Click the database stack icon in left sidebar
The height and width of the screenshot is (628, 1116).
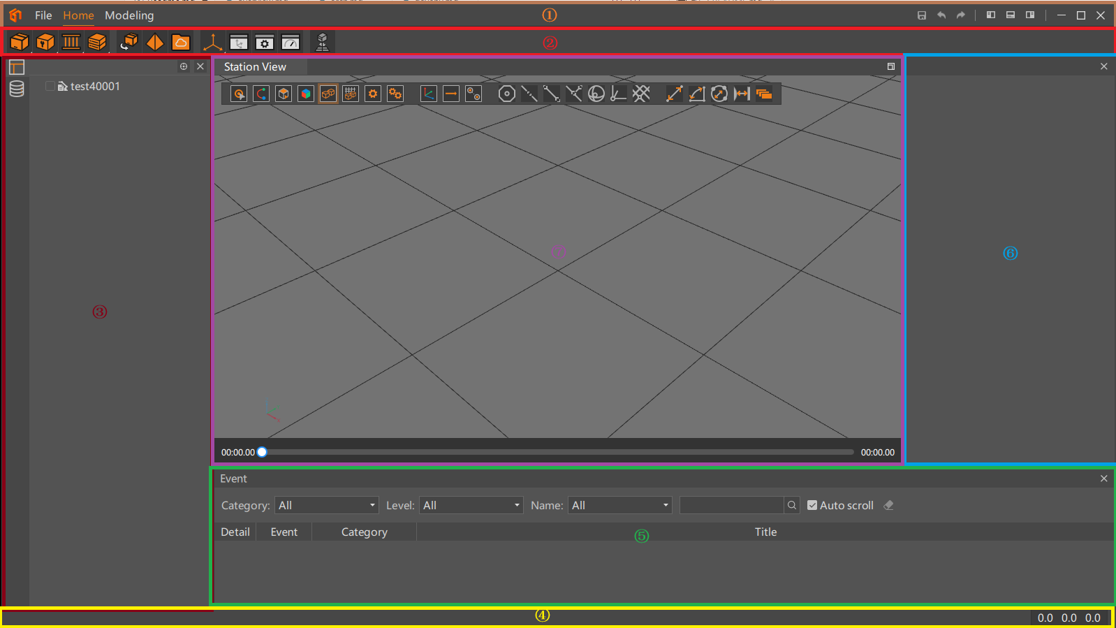tap(17, 89)
